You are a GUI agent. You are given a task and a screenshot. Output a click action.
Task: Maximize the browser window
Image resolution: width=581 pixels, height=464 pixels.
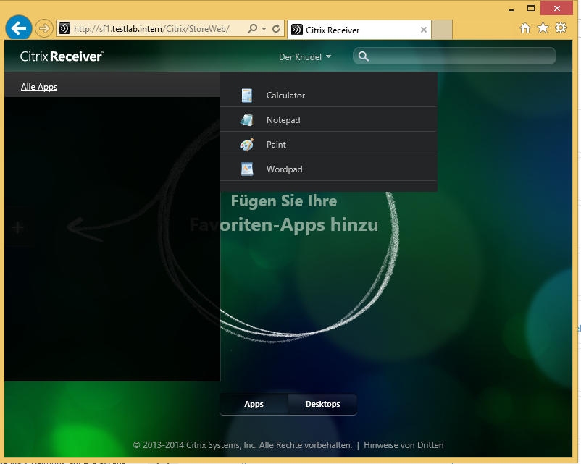531,8
